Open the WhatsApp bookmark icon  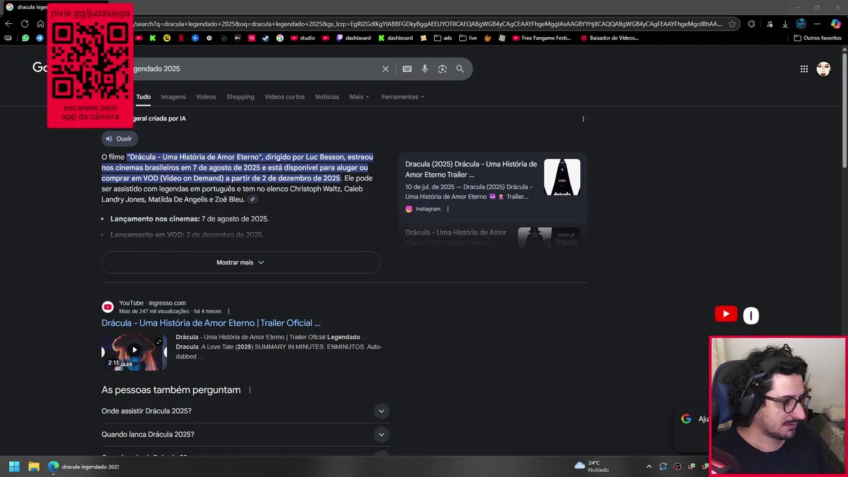pyautogui.click(x=26, y=38)
